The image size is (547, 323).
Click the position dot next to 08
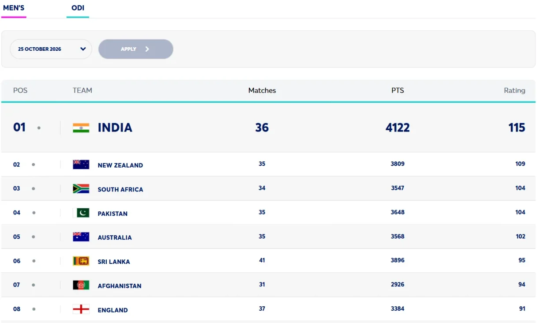click(33, 309)
